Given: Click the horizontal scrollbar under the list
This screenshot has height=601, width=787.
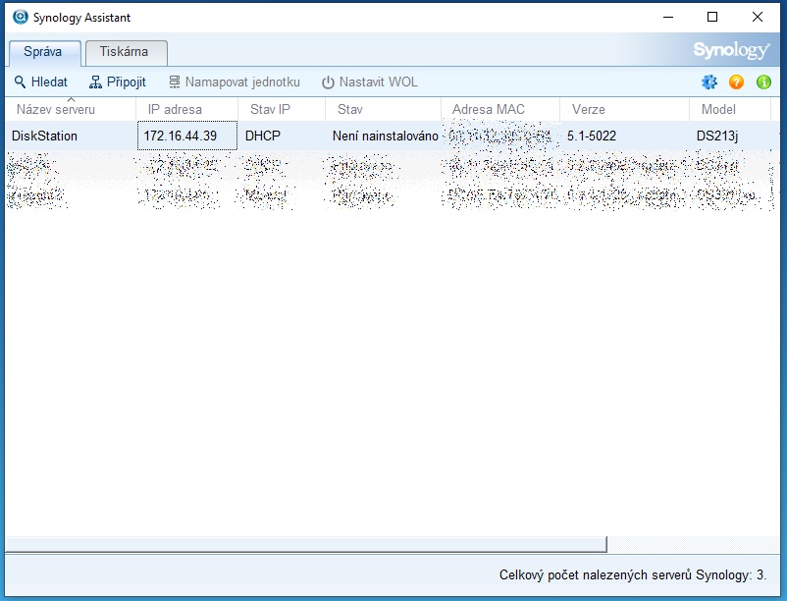Looking at the screenshot, I should pos(306,544).
